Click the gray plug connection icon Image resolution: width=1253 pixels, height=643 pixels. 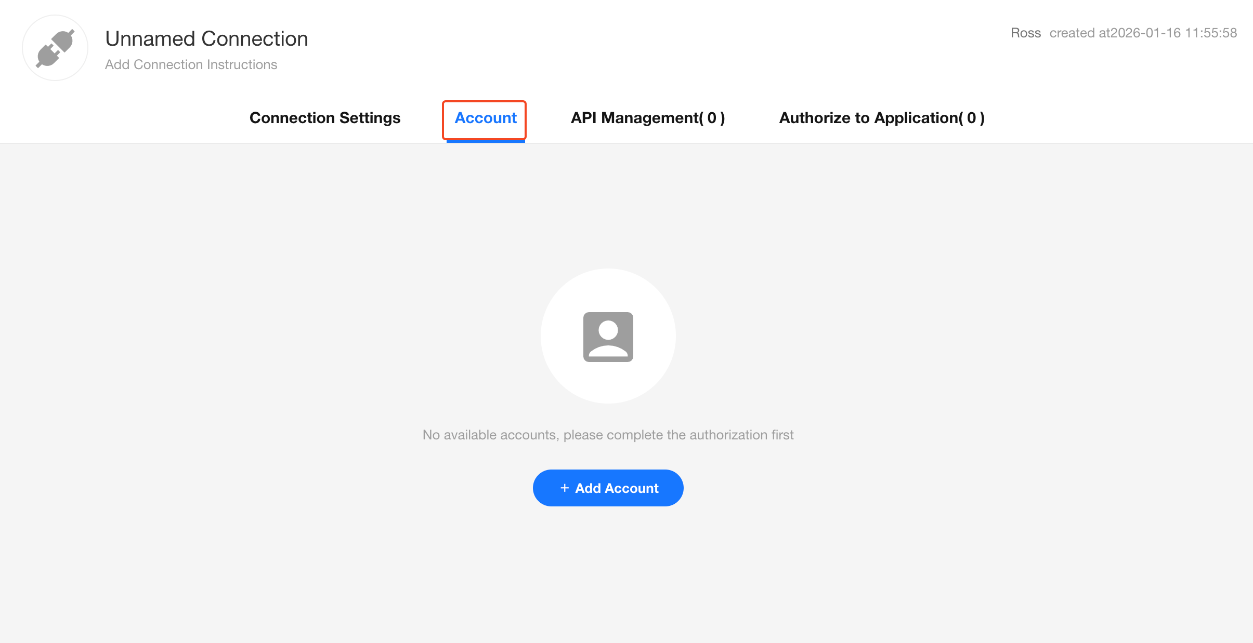pos(55,48)
